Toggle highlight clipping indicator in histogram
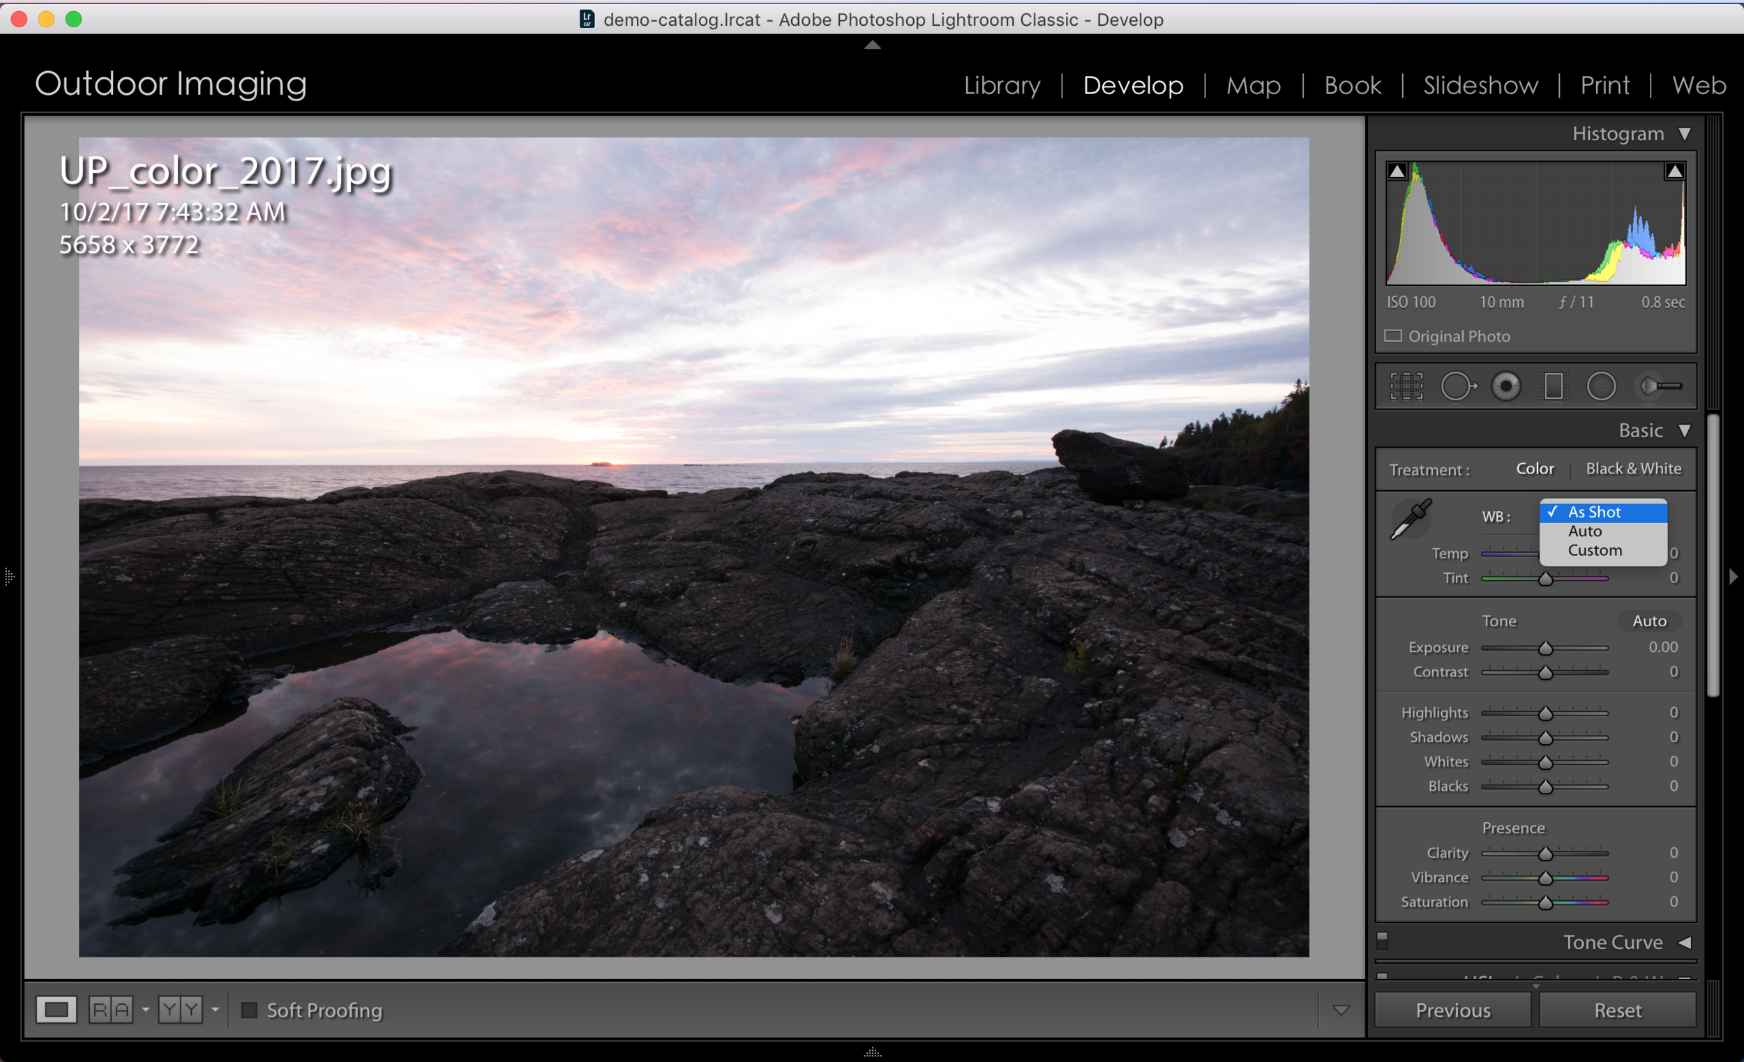 pyautogui.click(x=1674, y=172)
